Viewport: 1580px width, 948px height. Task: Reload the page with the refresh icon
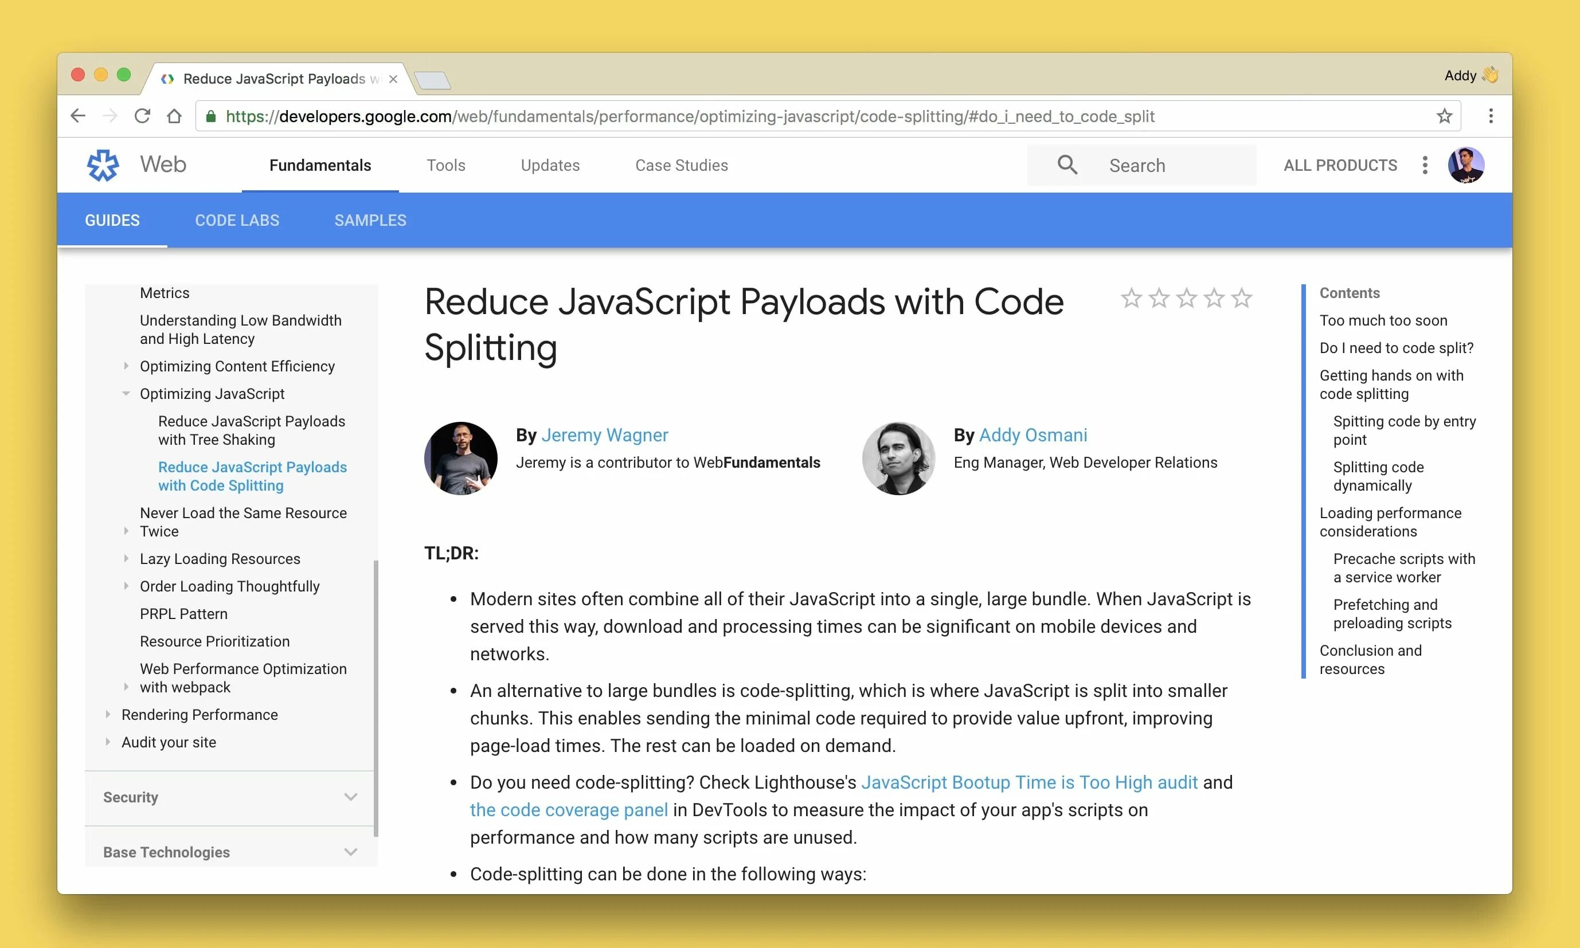142,116
